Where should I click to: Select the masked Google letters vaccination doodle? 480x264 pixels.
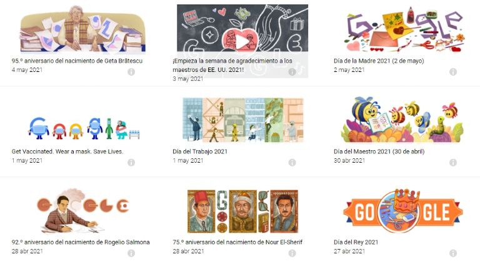(83, 128)
